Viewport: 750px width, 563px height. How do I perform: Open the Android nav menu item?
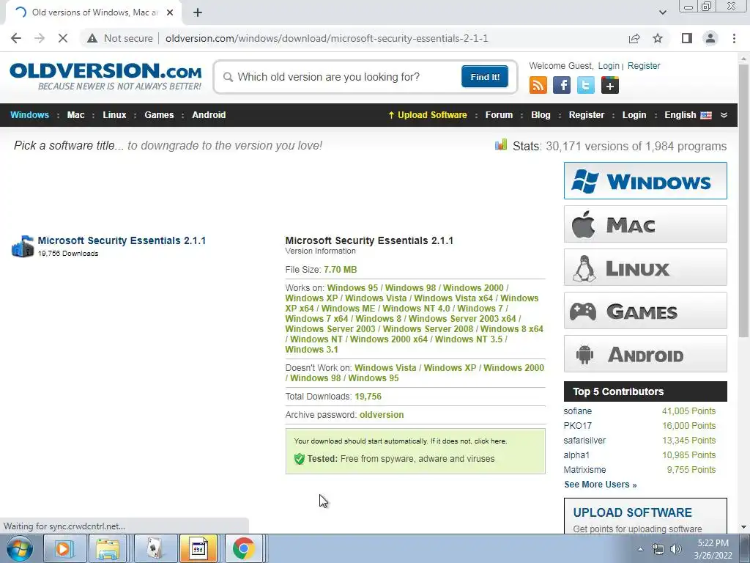[x=209, y=115]
